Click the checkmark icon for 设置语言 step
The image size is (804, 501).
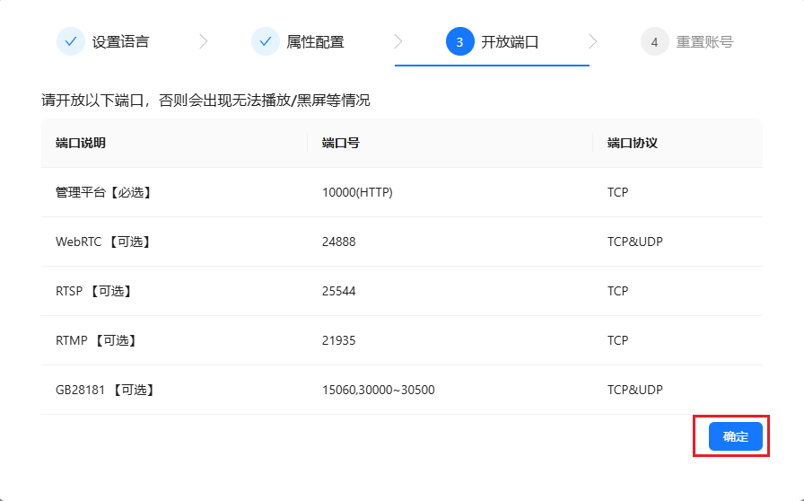(x=70, y=41)
